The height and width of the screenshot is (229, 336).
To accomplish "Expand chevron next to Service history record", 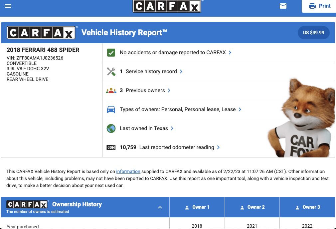I will tap(181, 72).
